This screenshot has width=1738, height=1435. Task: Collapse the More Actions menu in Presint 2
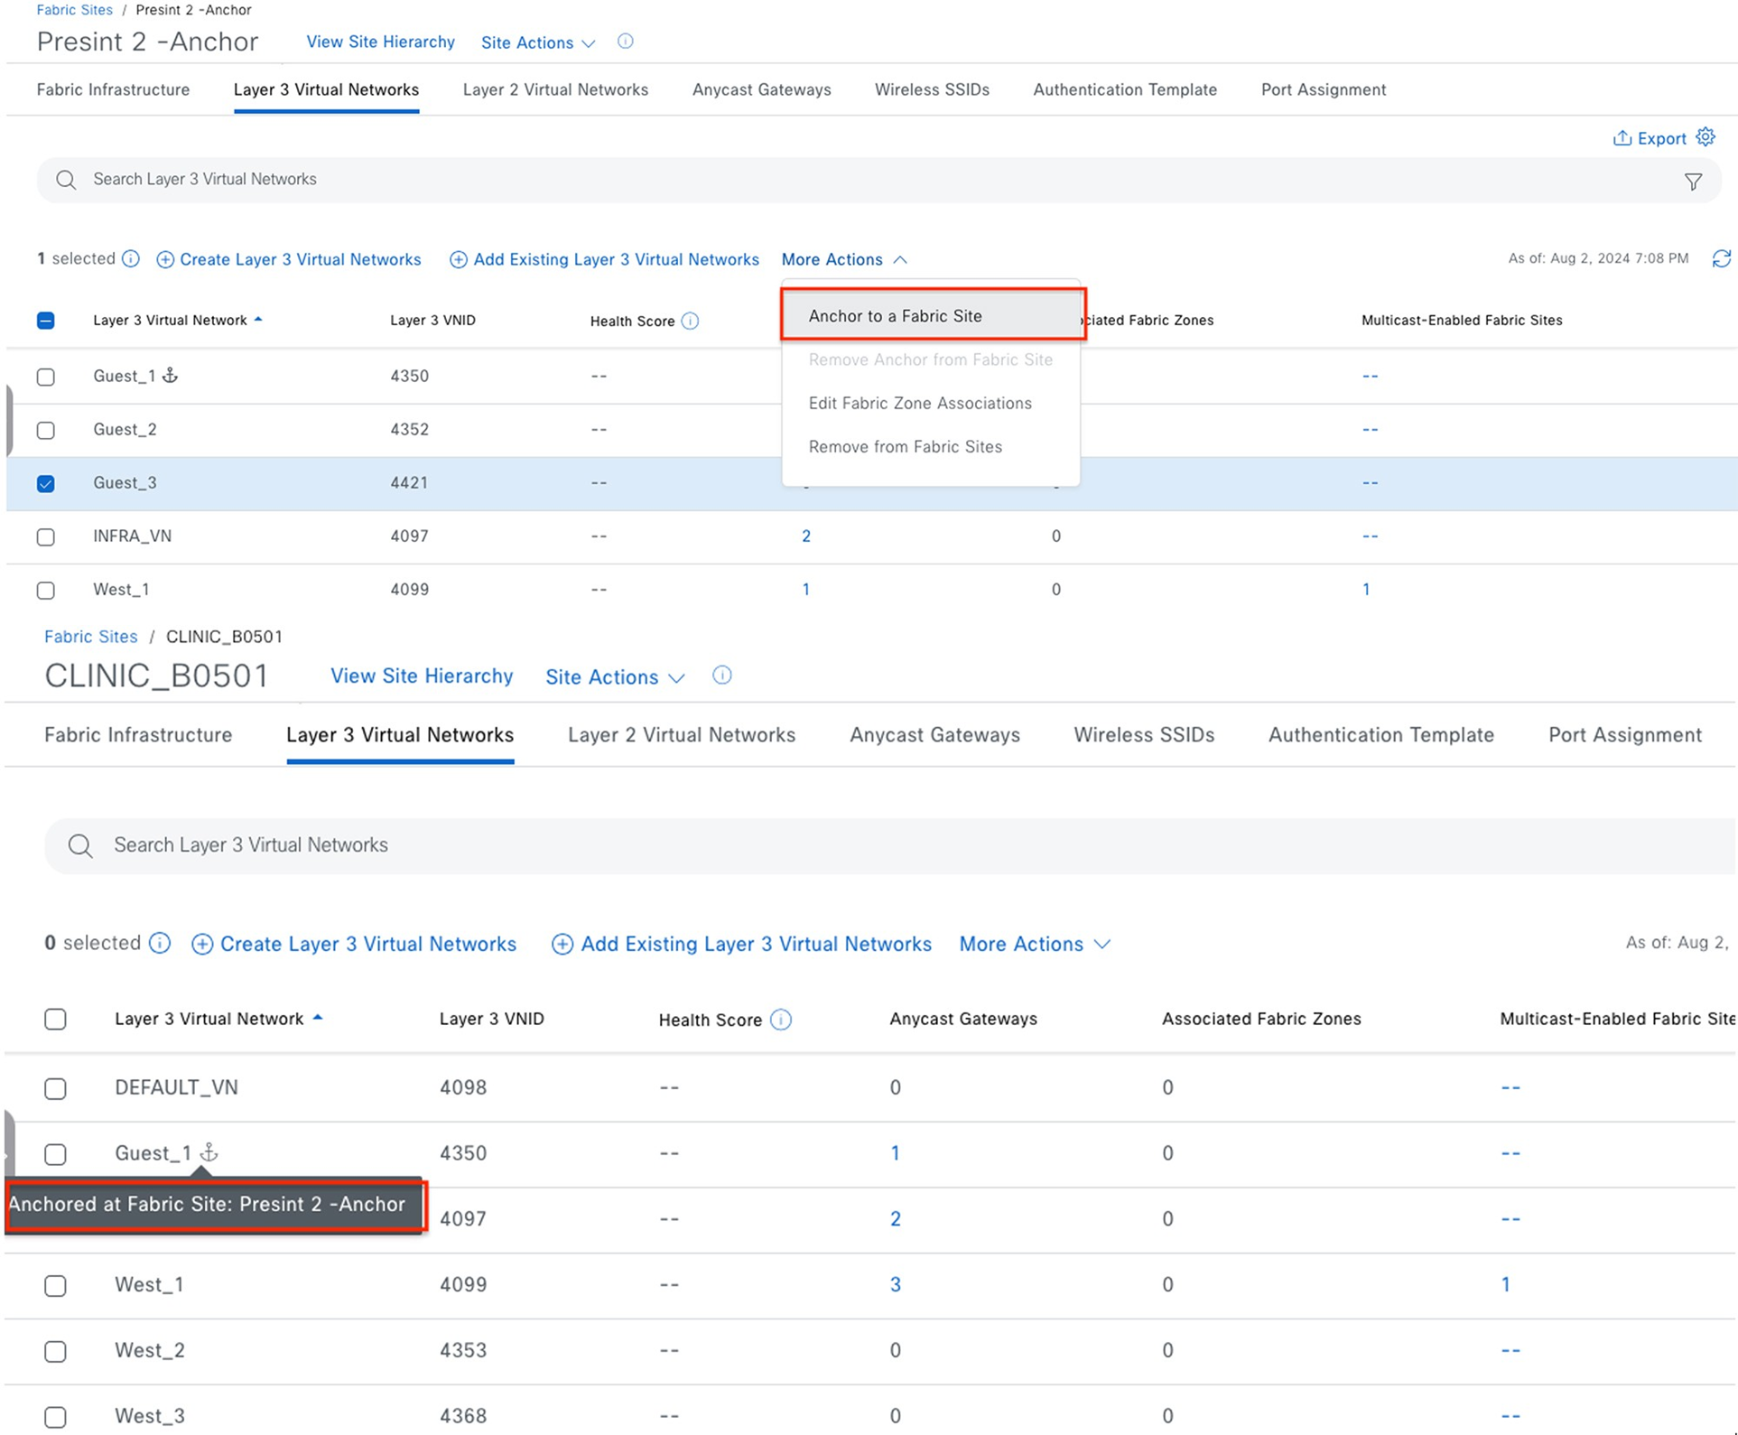[x=843, y=259]
